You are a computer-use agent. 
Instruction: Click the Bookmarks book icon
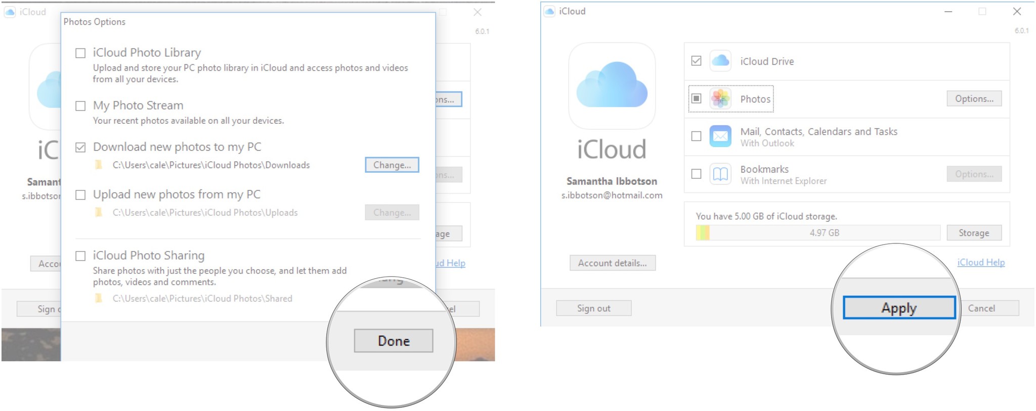(720, 174)
